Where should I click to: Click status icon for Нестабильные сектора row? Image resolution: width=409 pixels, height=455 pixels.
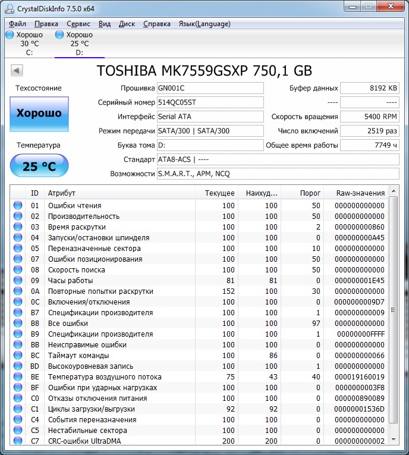point(18,431)
